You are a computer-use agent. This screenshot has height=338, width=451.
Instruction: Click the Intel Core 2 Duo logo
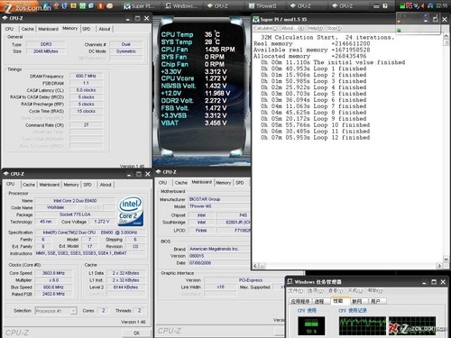[x=131, y=211]
